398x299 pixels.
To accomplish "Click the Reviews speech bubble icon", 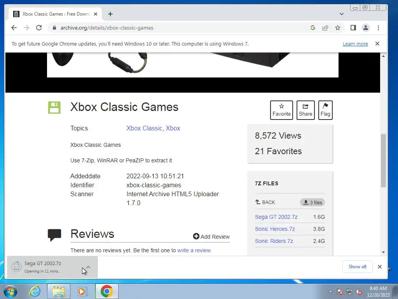I will click(54, 235).
